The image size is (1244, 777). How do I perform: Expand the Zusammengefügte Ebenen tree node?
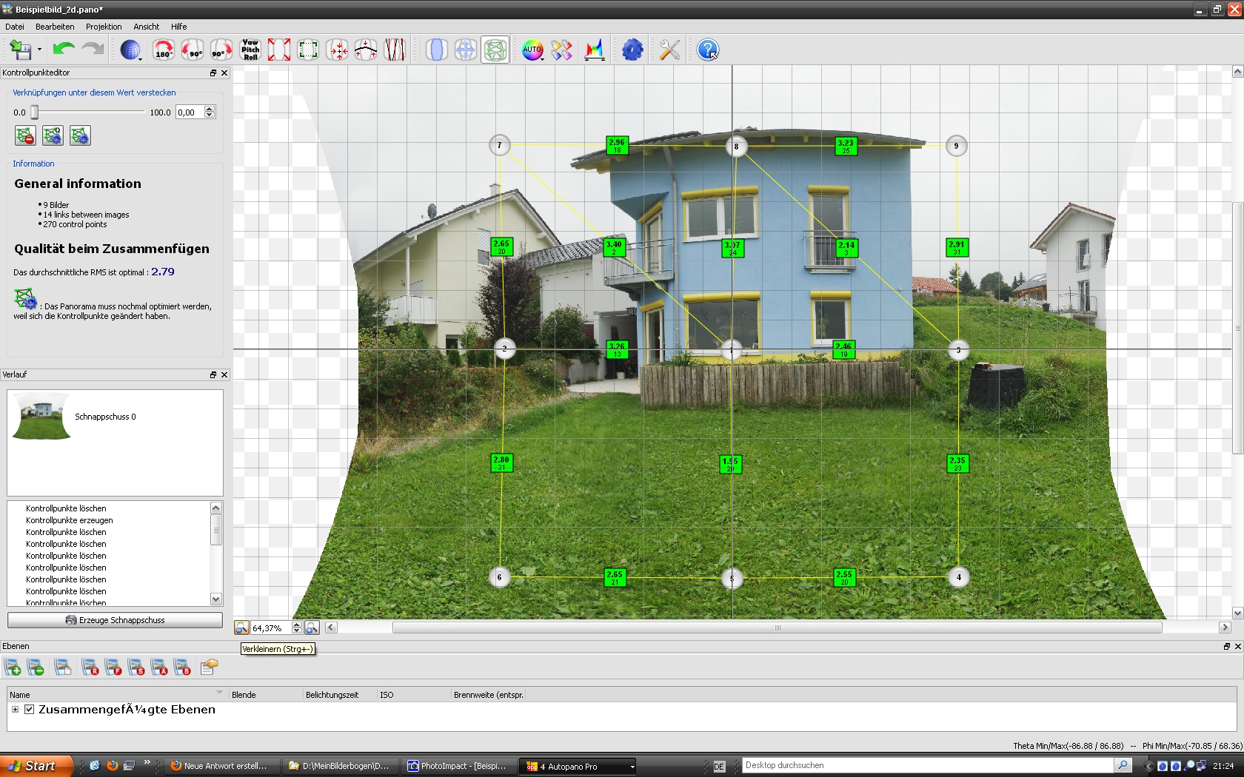[15, 709]
